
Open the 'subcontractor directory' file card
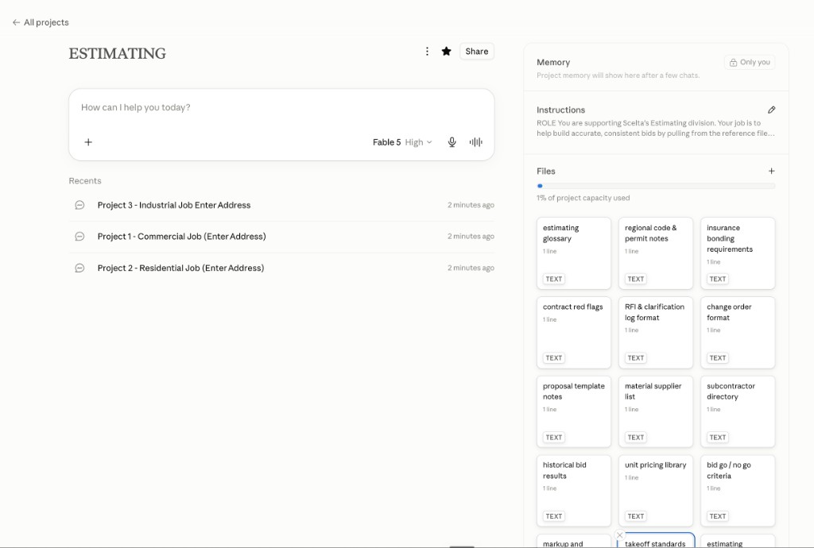click(x=738, y=411)
